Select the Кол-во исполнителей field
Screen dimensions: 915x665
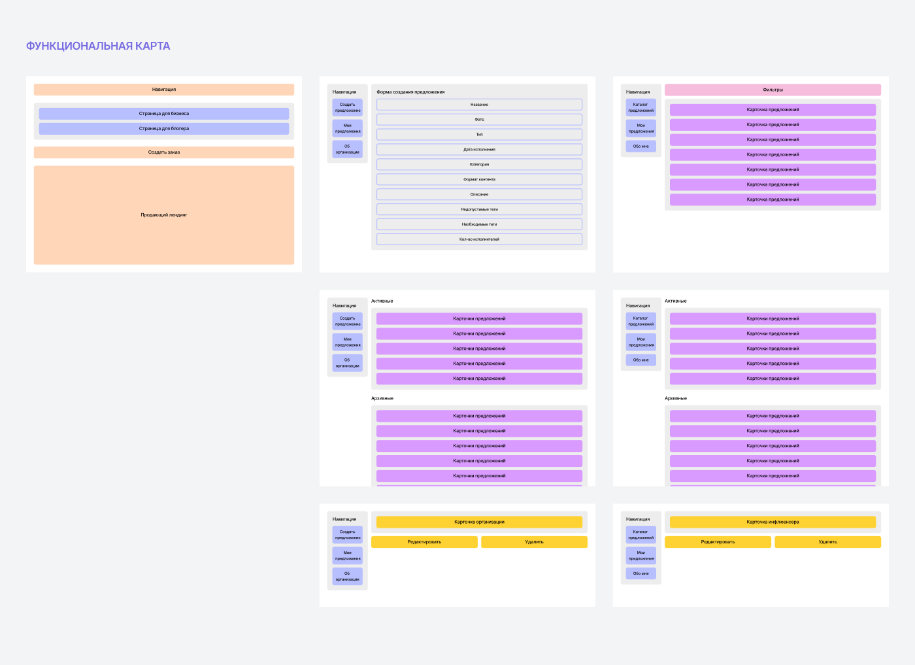(x=479, y=239)
